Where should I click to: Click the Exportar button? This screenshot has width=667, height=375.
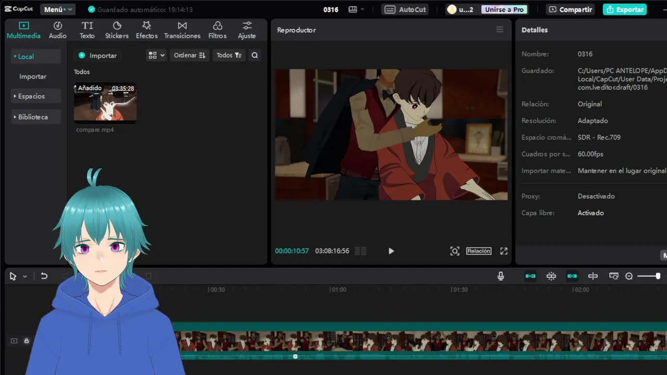coord(625,9)
